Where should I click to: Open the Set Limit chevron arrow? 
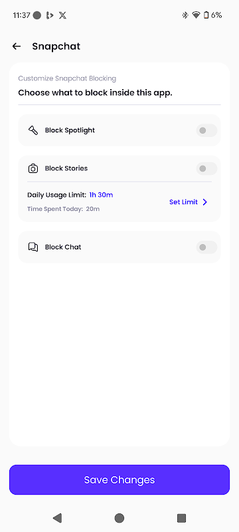[x=204, y=202]
